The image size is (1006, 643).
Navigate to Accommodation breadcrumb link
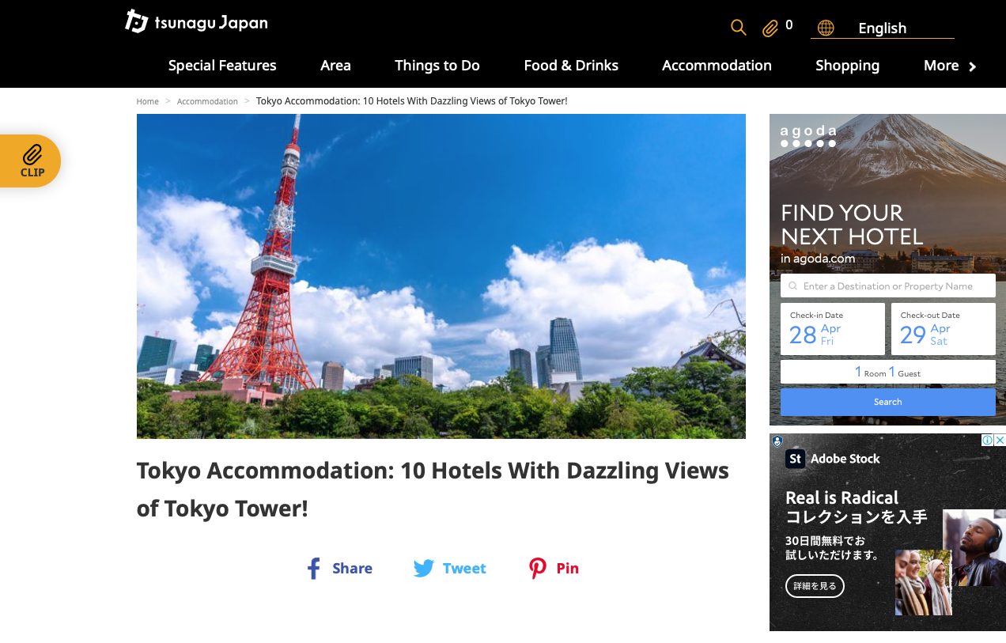(207, 101)
